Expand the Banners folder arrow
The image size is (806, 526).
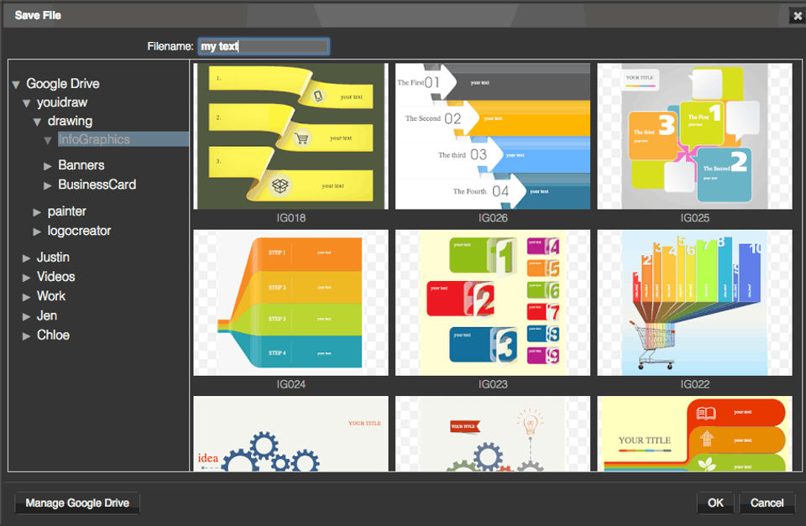point(48,166)
